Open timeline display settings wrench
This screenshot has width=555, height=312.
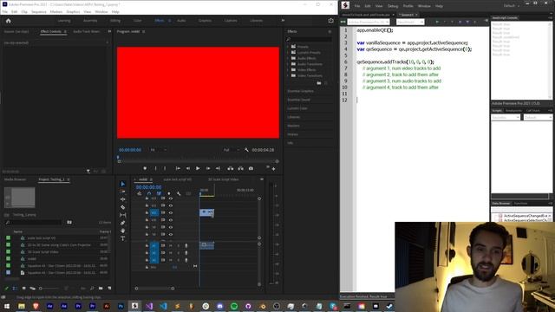[179, 193]
